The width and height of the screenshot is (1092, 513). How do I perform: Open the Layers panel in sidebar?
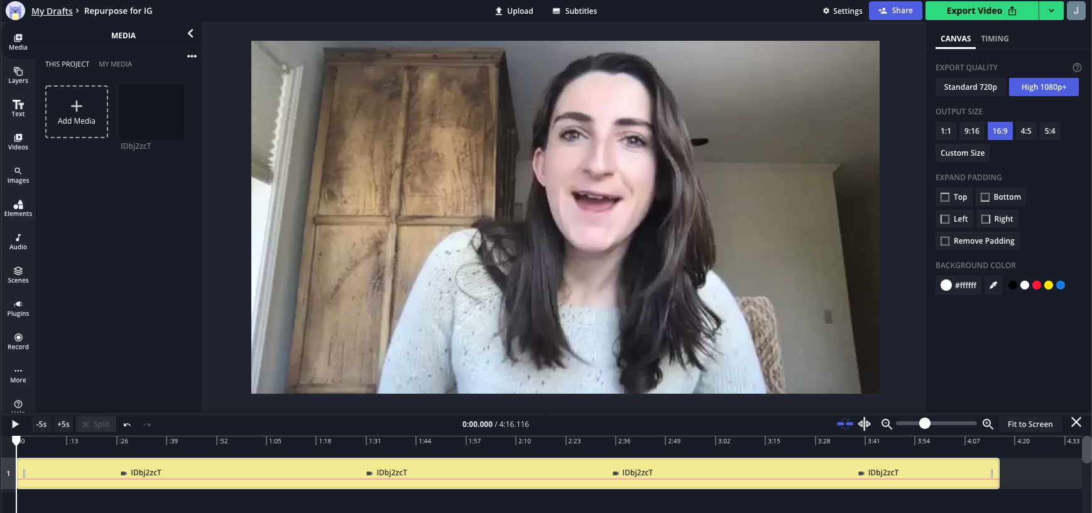pyautogui.click(x=18, y=75)
